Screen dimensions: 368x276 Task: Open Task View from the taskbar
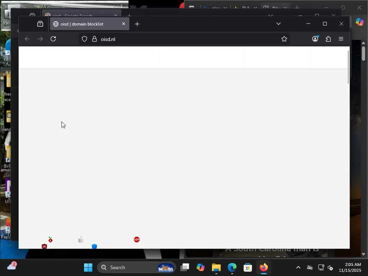[x=185, y=267]
